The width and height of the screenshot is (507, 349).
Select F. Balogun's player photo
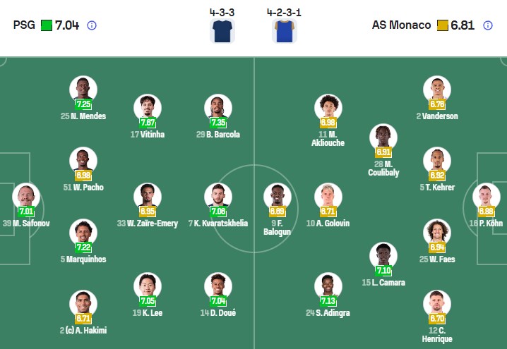point(277,196)
